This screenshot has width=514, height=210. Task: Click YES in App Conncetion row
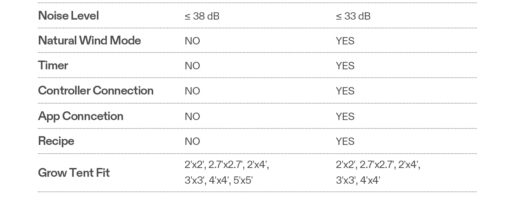point(345,117)
